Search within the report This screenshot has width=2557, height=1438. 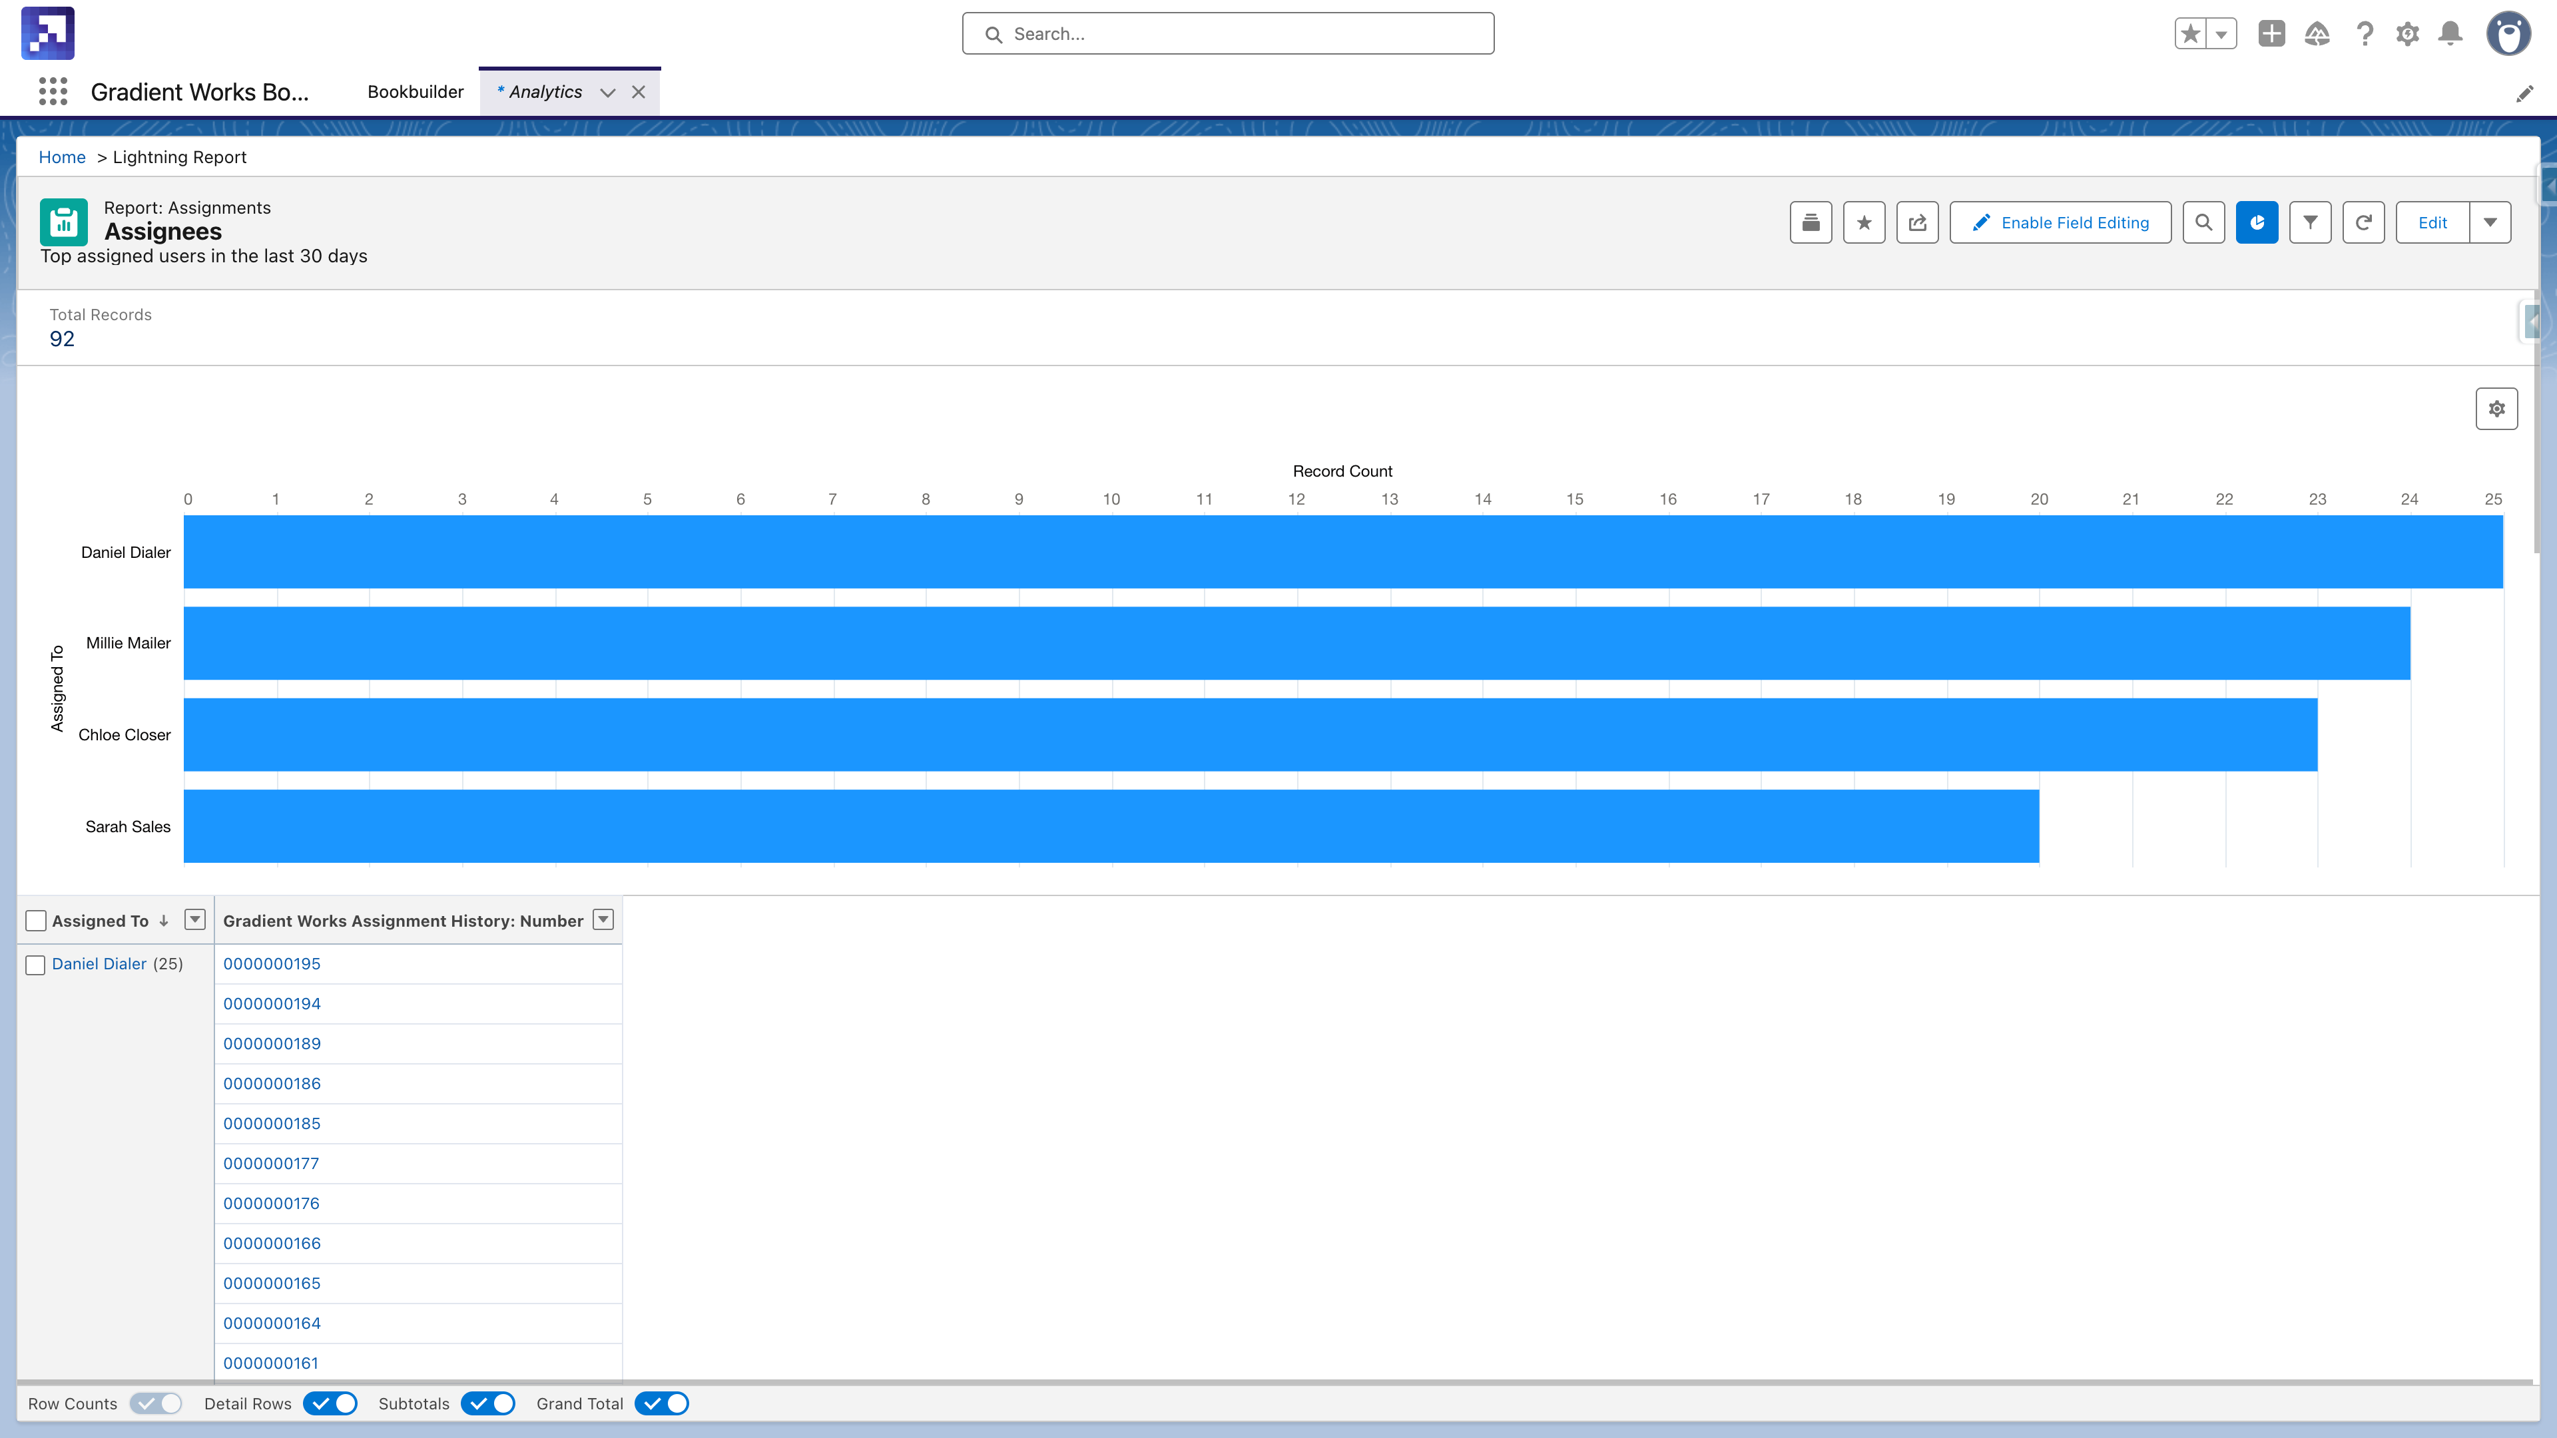tap(2203, 222)
